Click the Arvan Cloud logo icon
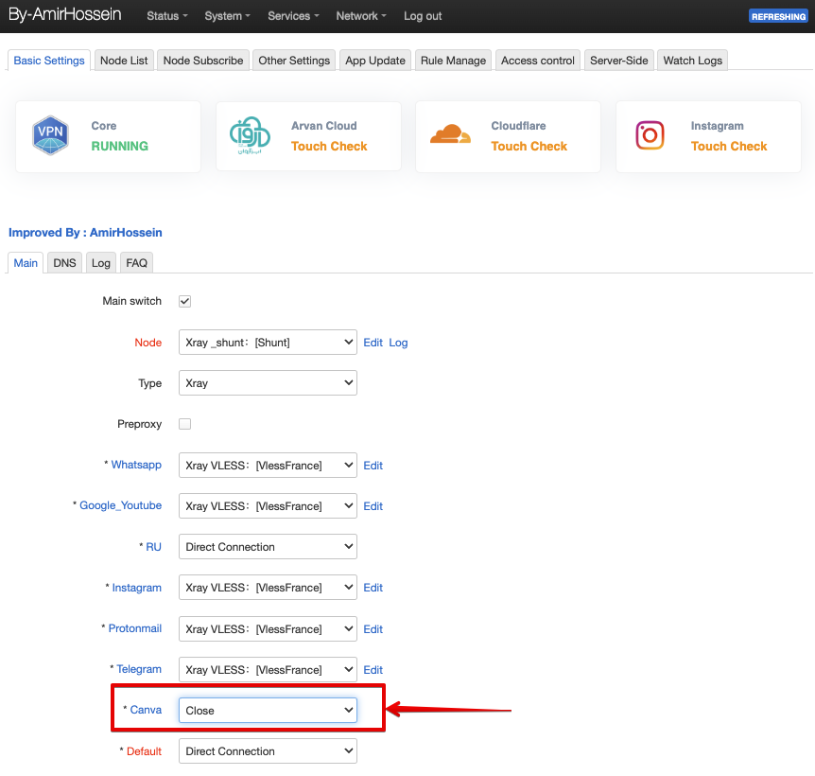The image size is (815, 776). pos(251,136)
